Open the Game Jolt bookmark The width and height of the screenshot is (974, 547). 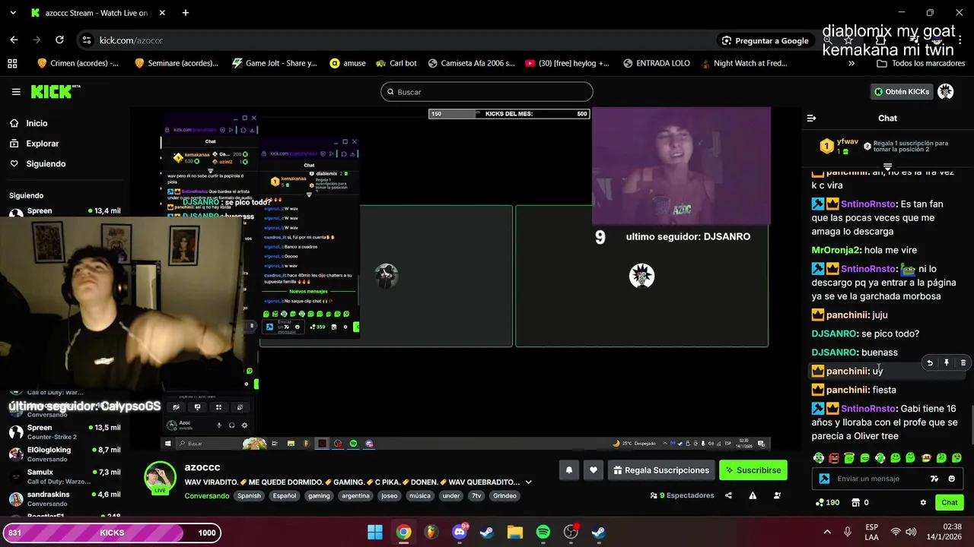click(274, 63)
